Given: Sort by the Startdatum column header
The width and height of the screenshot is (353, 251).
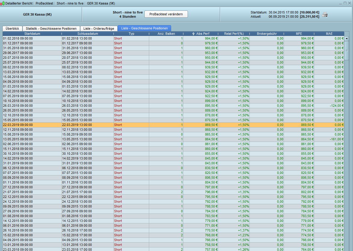Looking at the screenshot, I should 32,34.
